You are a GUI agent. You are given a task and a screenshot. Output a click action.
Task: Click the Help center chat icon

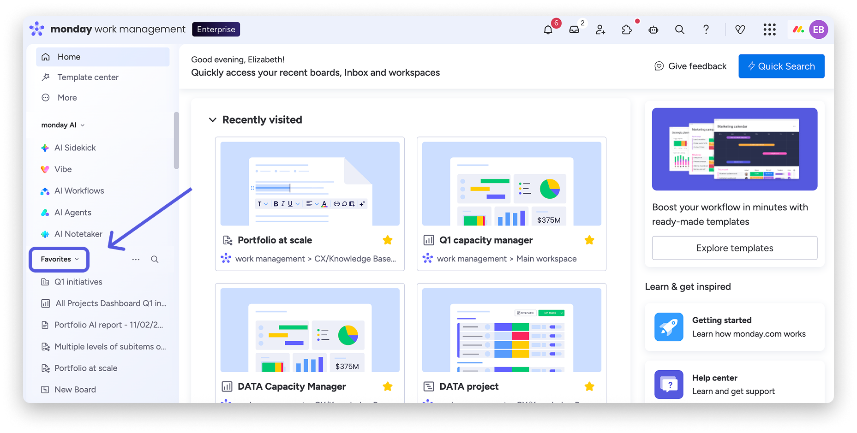(x=669, y=385)
